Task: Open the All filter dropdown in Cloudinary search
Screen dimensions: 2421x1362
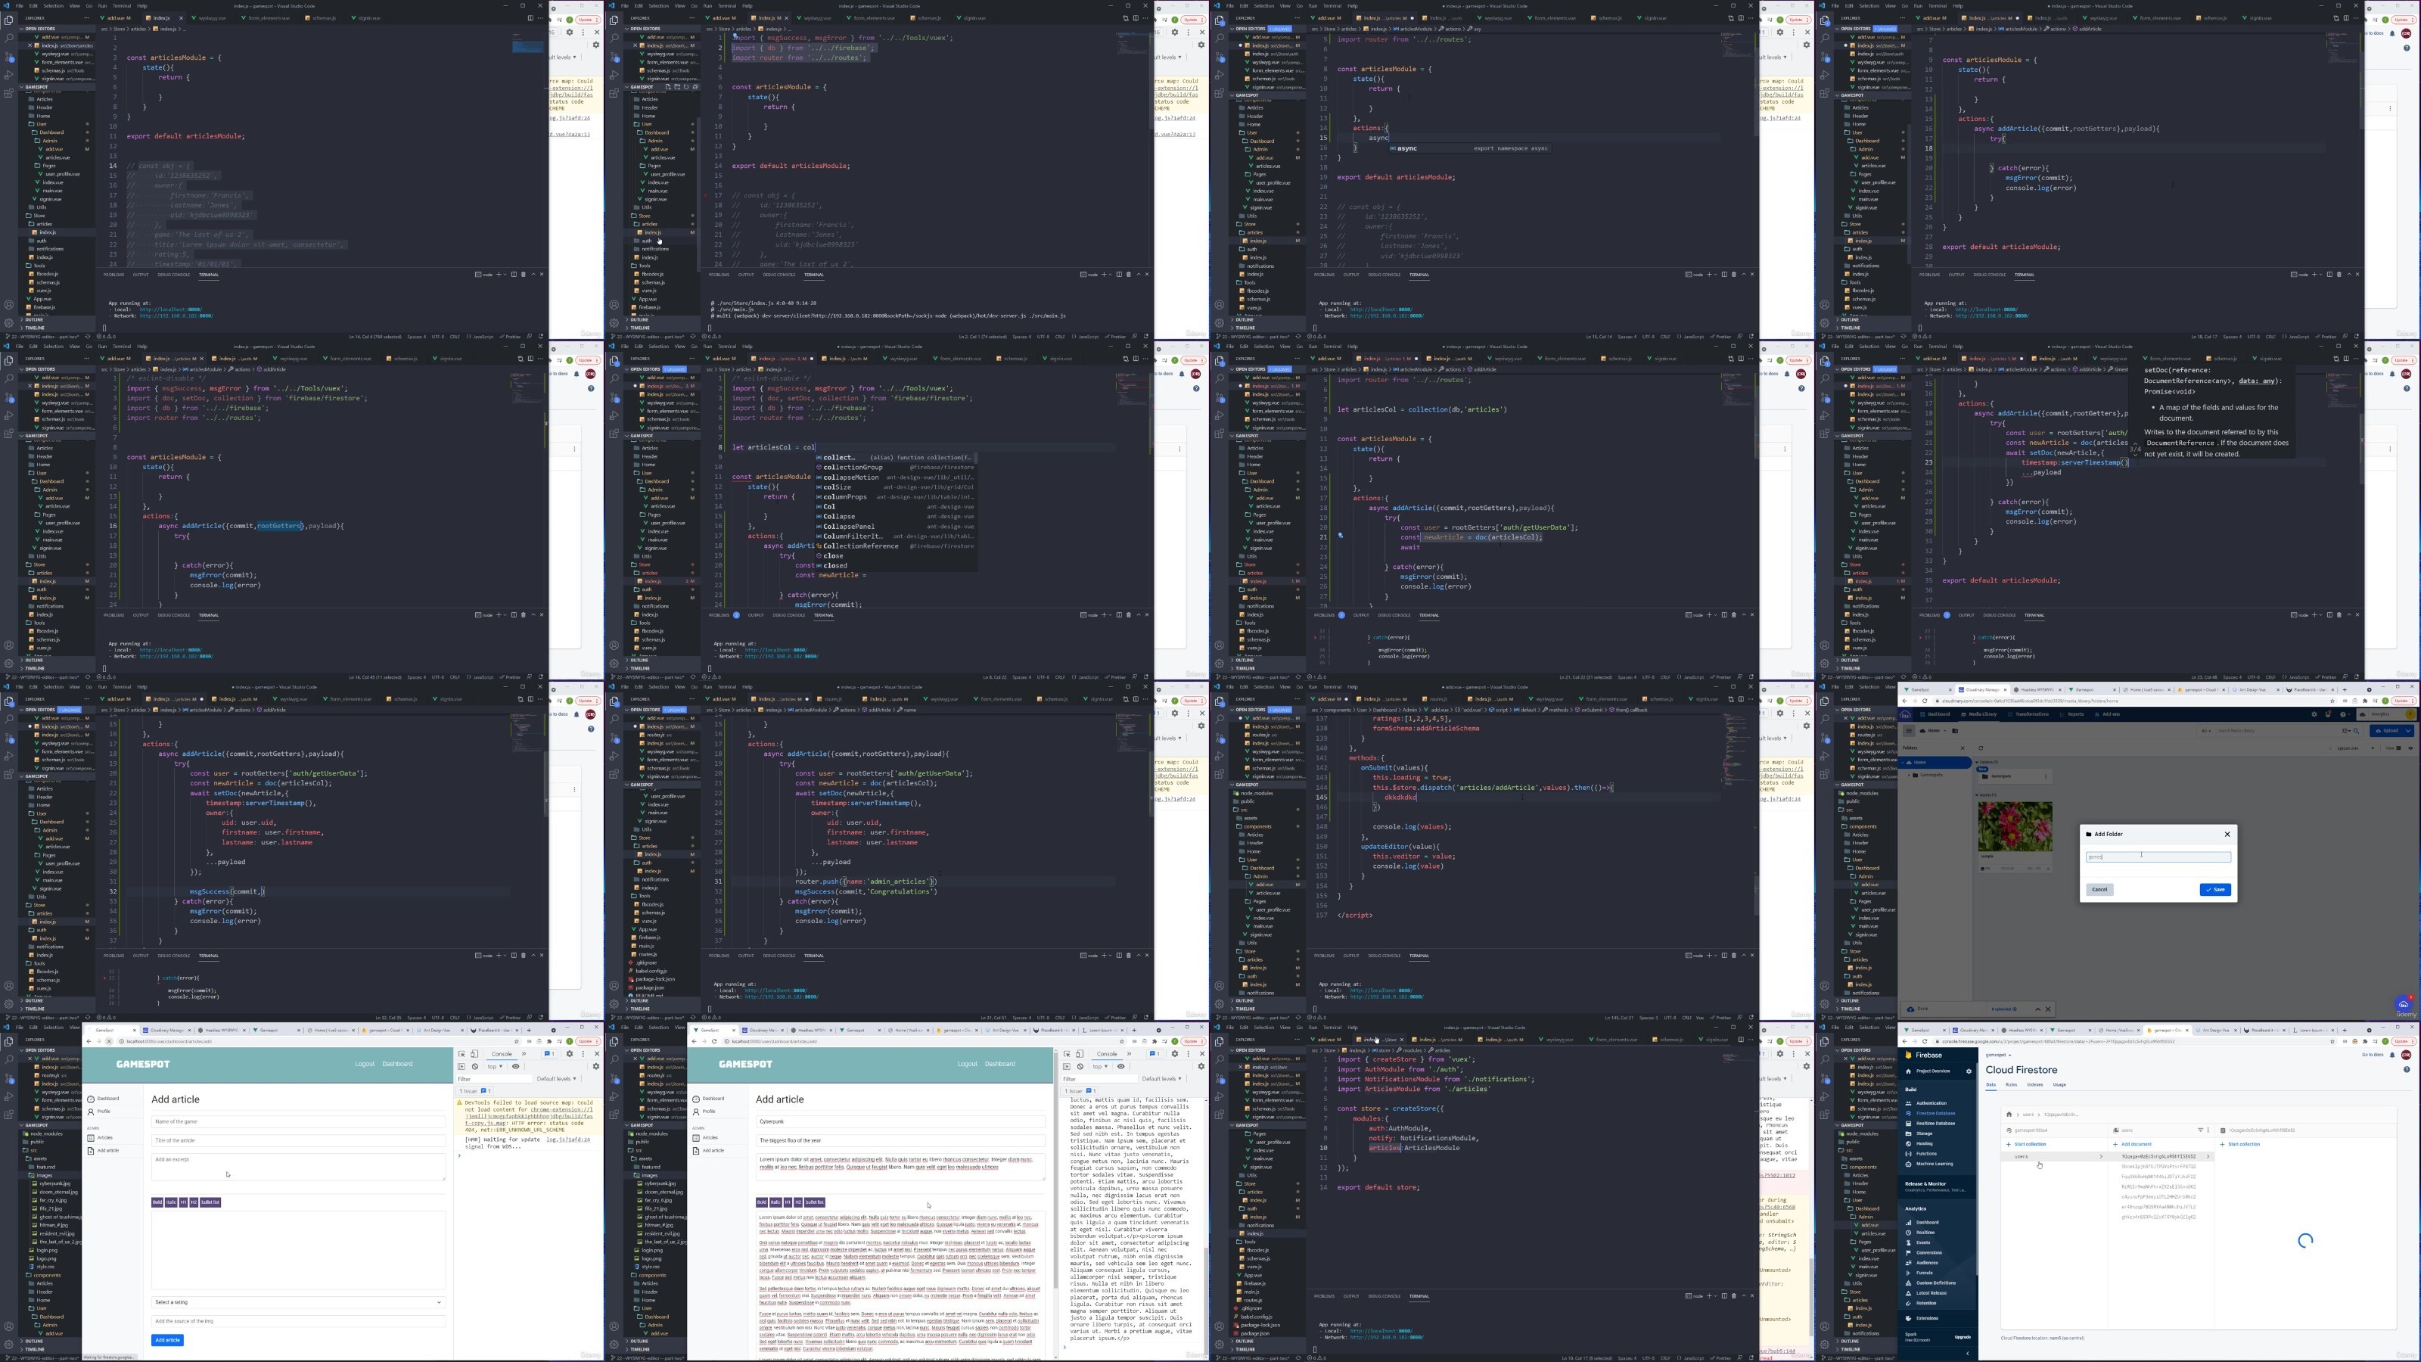Action: pyautogui.click(x=2207, y=730)
